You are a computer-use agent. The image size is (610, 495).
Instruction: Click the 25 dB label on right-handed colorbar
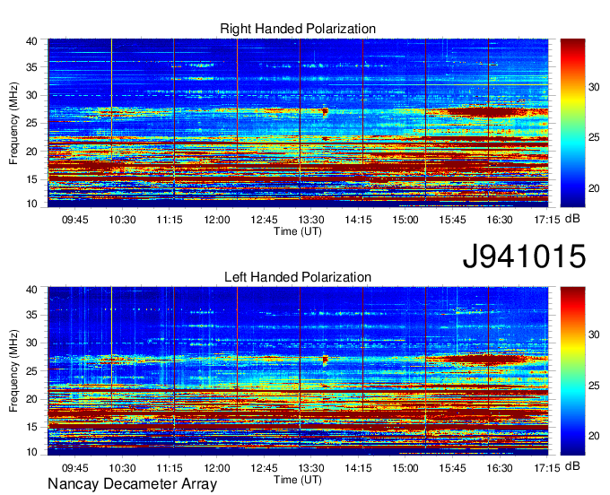[x=594, y=138]
